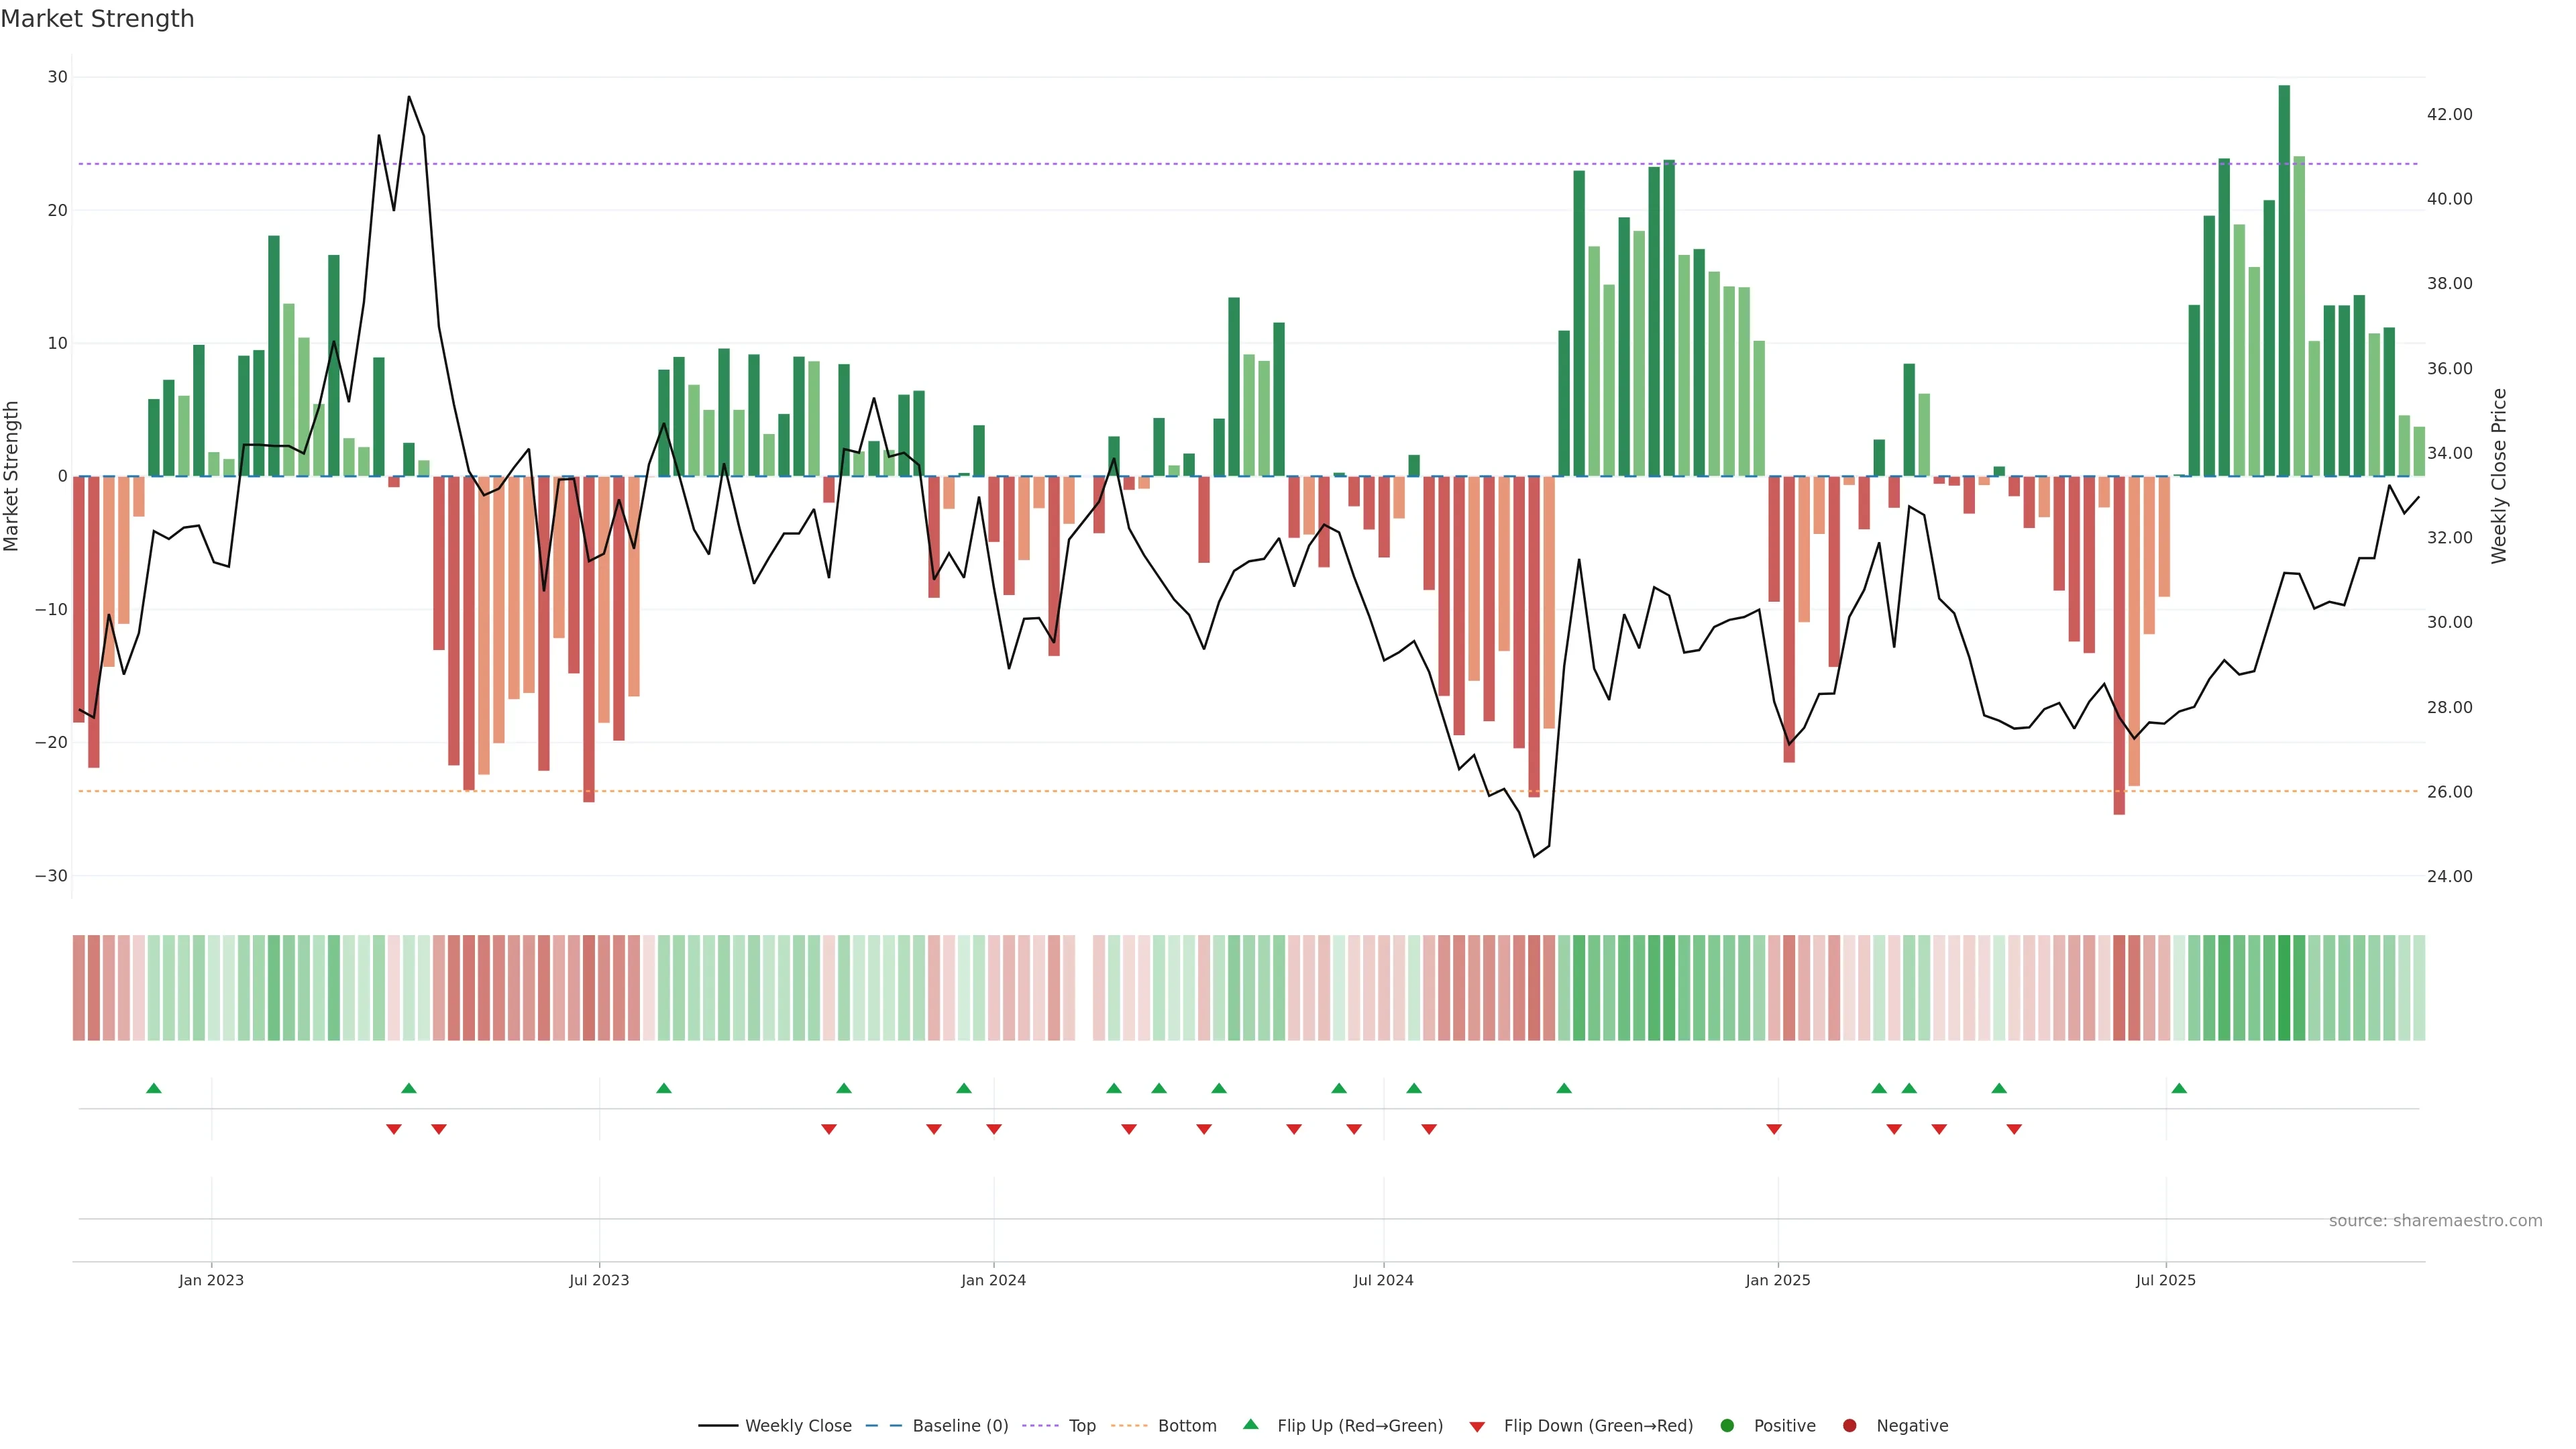Screen dimensions: 2576x1449
Task: Click the darkest green heat strip cell
Action: [2284, 987]
